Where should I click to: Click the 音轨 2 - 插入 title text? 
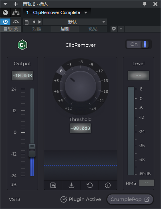35,4
